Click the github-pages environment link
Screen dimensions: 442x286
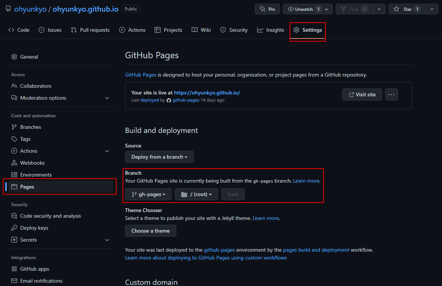219,250
